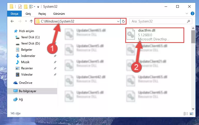
Task: Click the search magnifier icon
Action: click(188, 21)
